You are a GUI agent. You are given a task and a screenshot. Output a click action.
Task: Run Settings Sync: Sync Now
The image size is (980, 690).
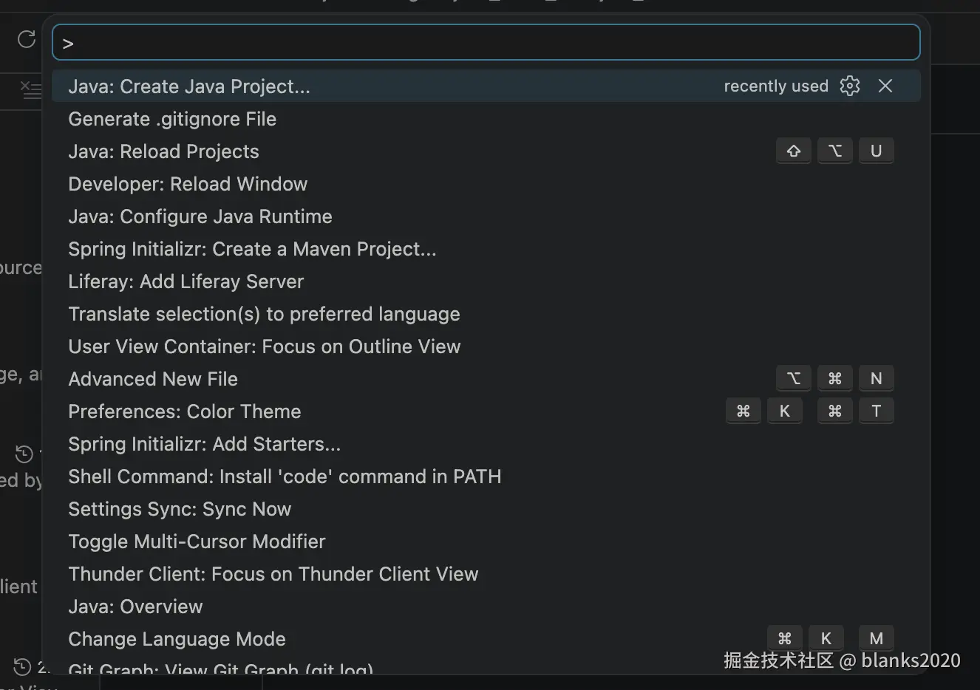[x=180, y=509]
